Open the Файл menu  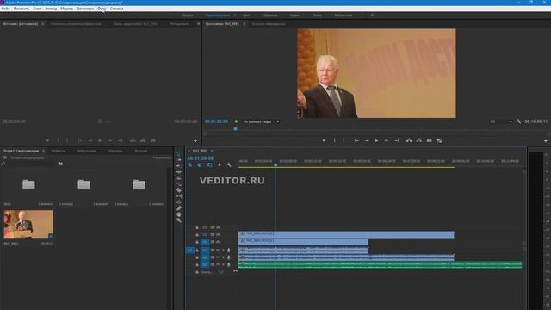6,9
